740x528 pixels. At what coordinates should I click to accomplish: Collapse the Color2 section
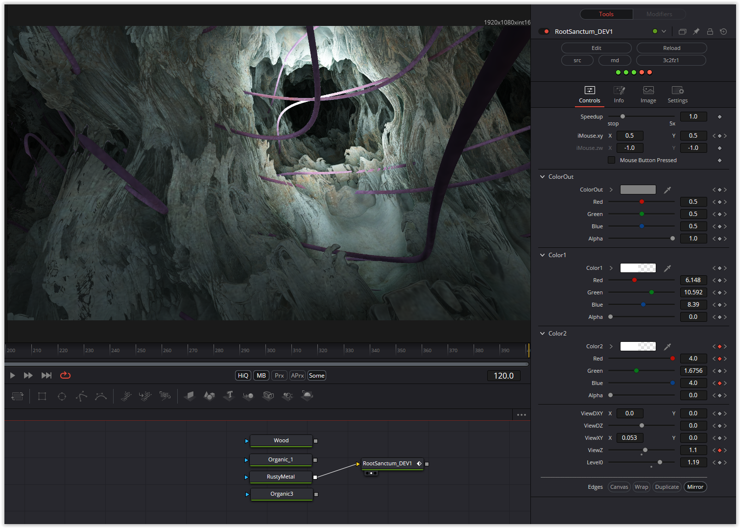(x=542, y=334)
